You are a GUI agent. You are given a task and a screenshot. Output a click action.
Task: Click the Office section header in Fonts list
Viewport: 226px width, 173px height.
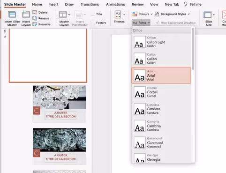161,30
